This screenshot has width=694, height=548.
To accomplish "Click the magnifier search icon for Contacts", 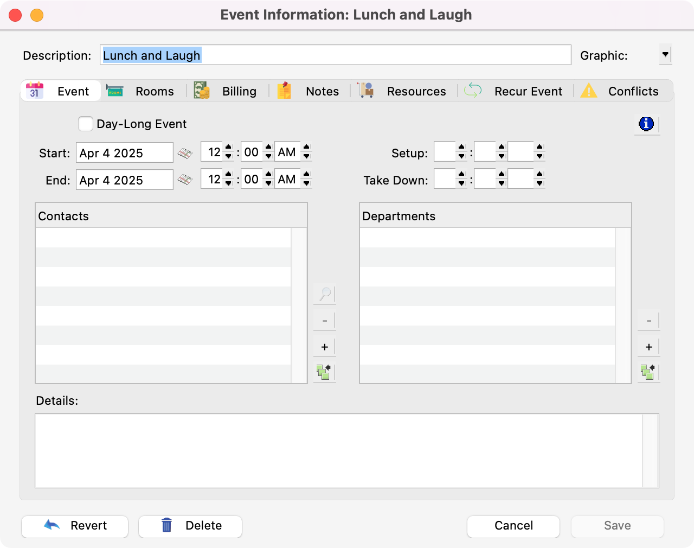I will click(x=325, y=294).
